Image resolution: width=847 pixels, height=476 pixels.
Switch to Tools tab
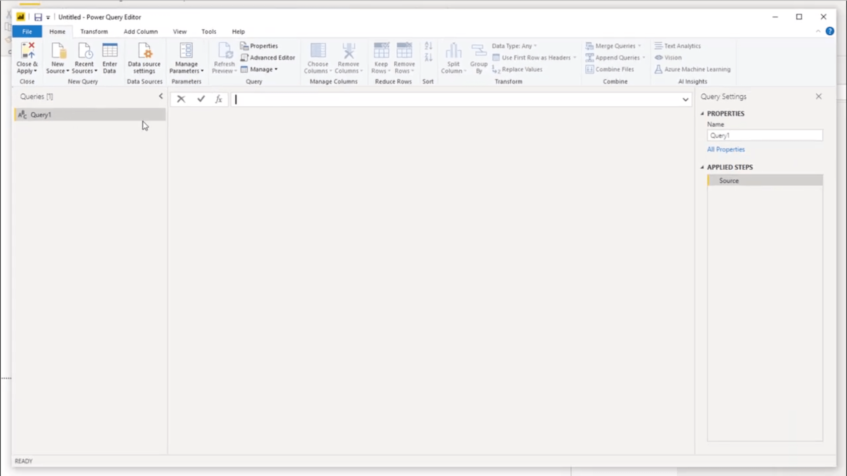(209, 31)
